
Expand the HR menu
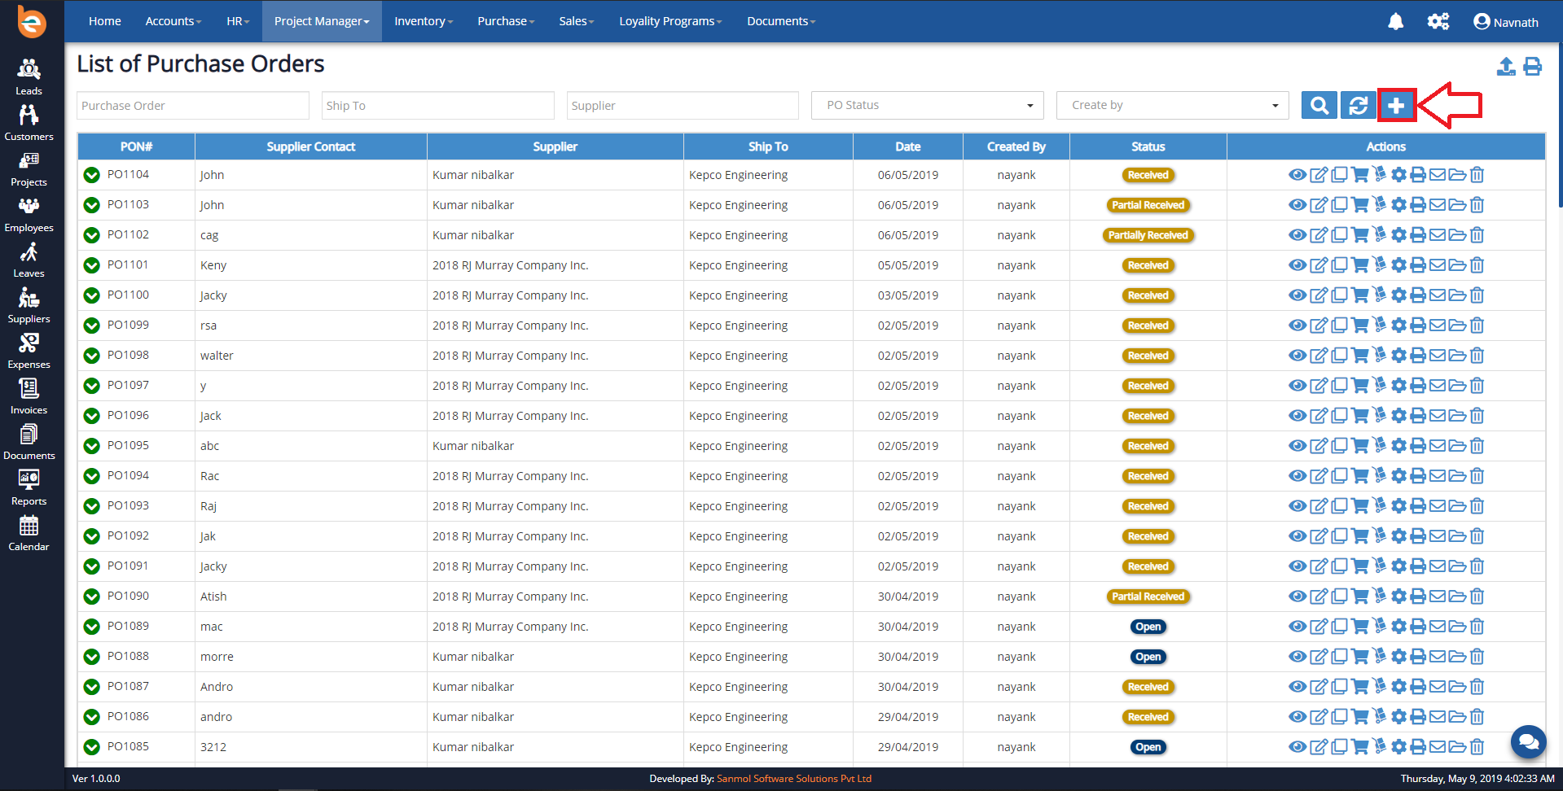point(238,21)
